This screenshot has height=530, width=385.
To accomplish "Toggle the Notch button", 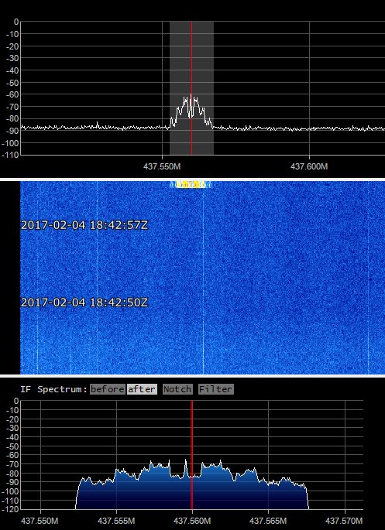I will pyautogui.click(x=177, y=389).
